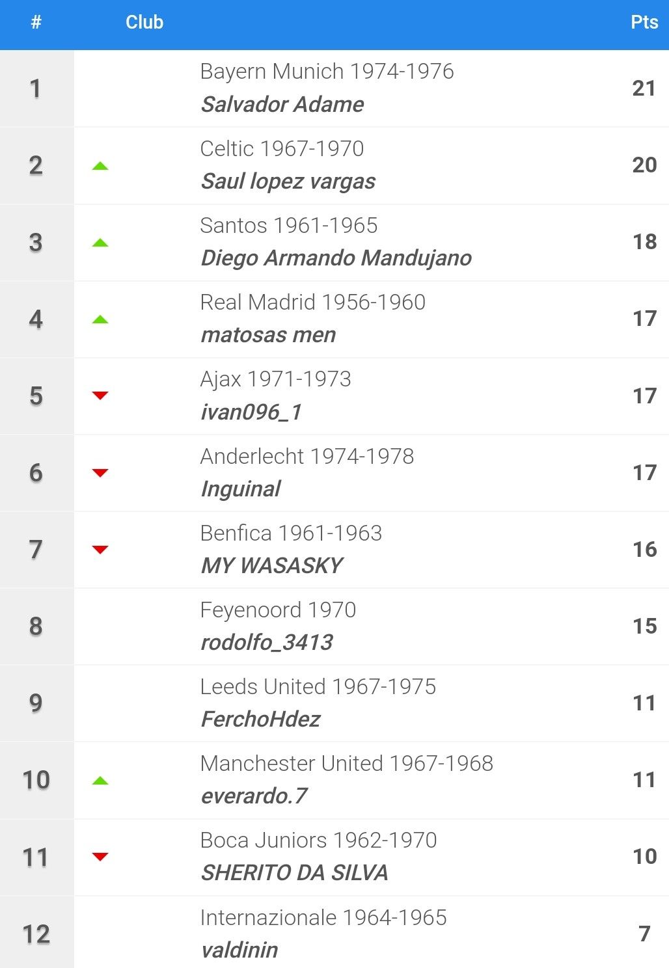
Task: Sort by the Pts column header
Action: [x=644, y=22]
